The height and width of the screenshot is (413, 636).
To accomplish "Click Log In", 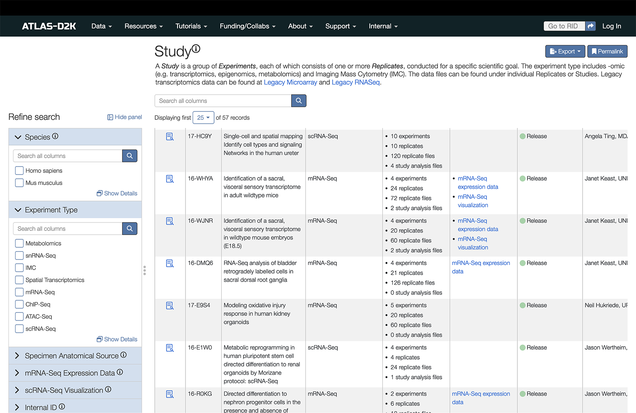I will [611, 26].
